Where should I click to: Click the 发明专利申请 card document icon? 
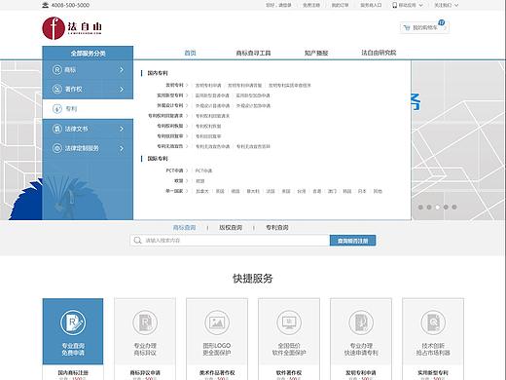tap(361, 323)
